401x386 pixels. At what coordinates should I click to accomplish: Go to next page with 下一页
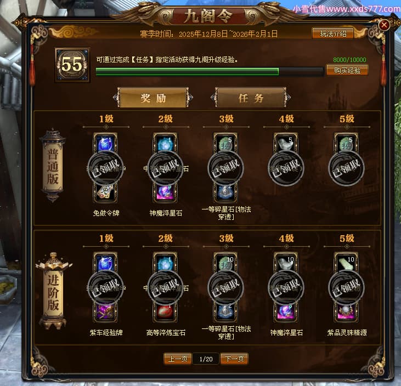point(234,359)
